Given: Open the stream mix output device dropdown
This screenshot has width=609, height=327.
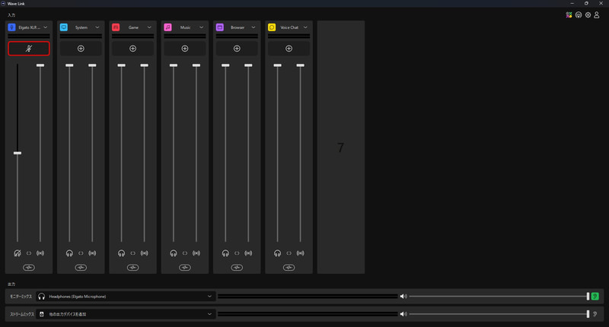Looking at the screenshot, I should 126,314.
